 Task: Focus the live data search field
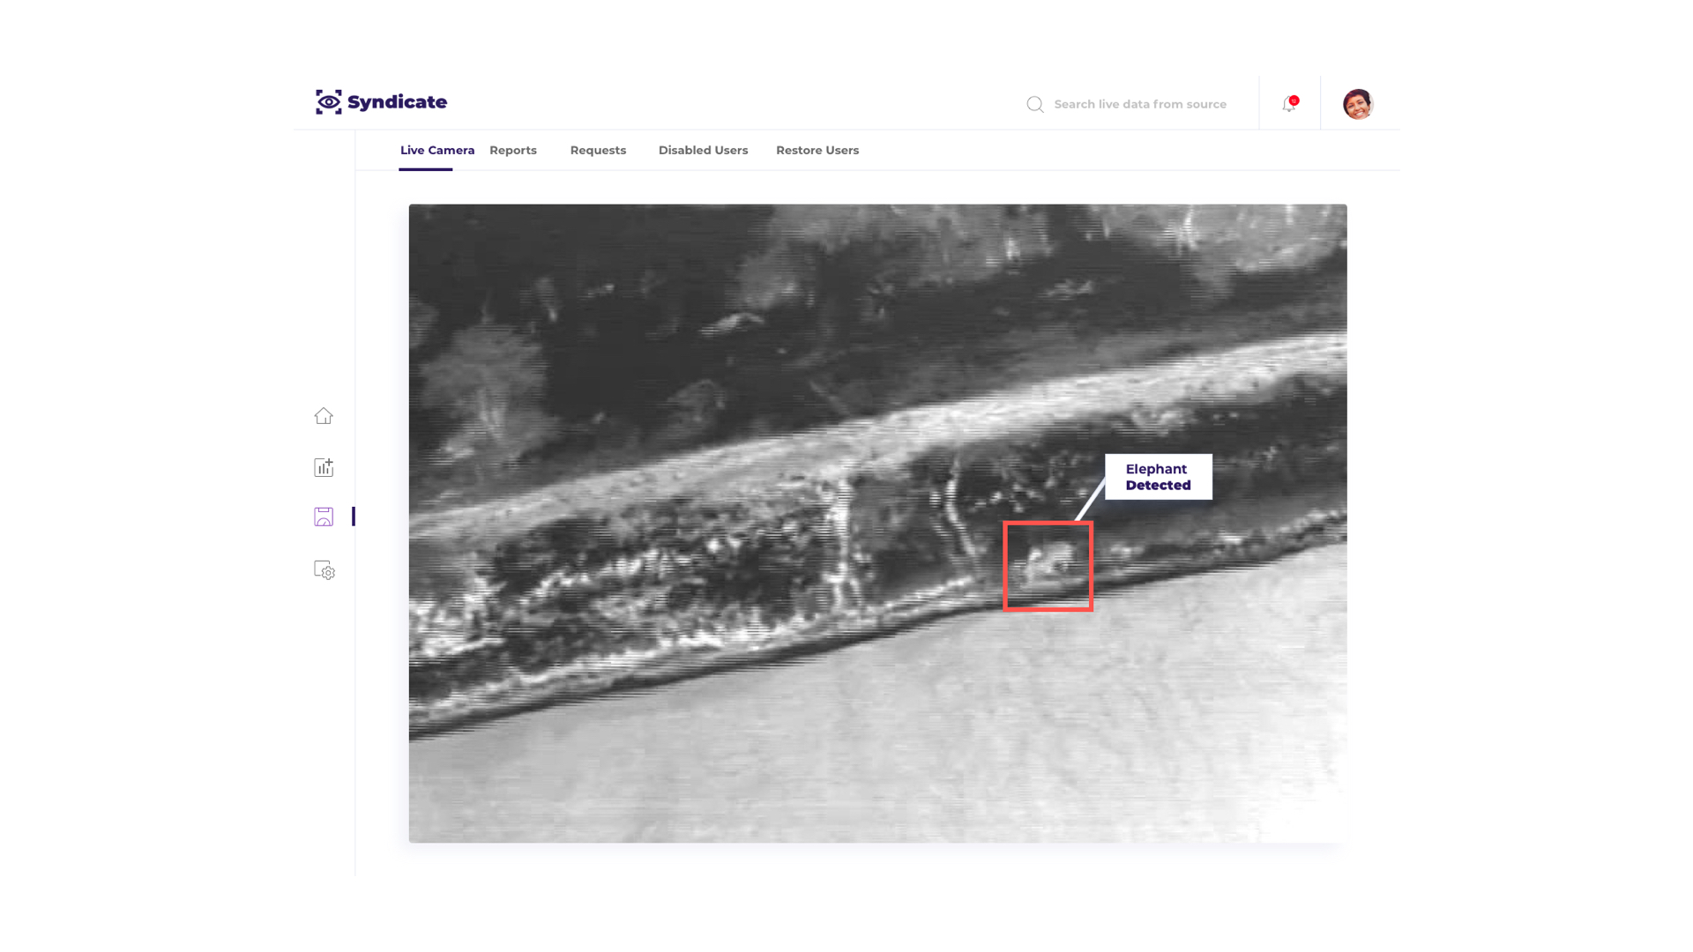coord(1139,105)
